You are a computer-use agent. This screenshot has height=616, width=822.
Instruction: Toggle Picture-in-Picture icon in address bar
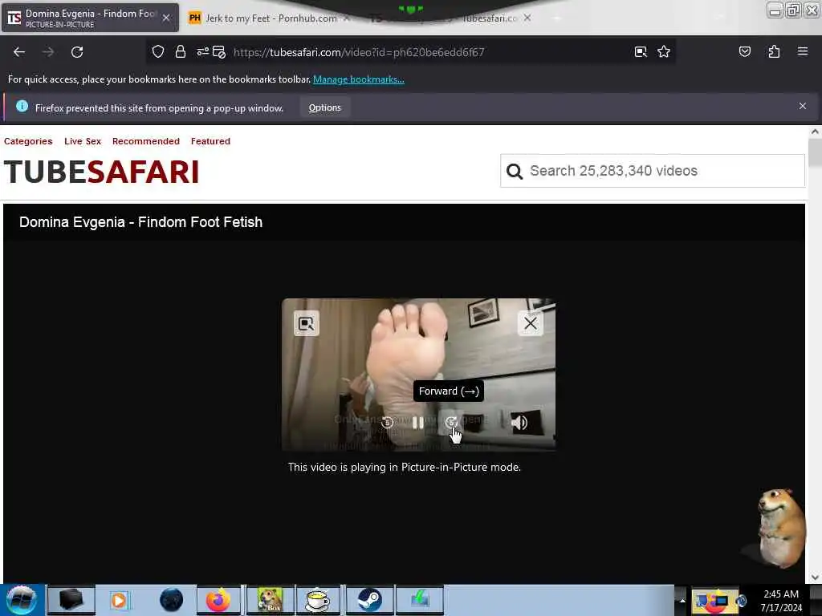tap(641, 52)
